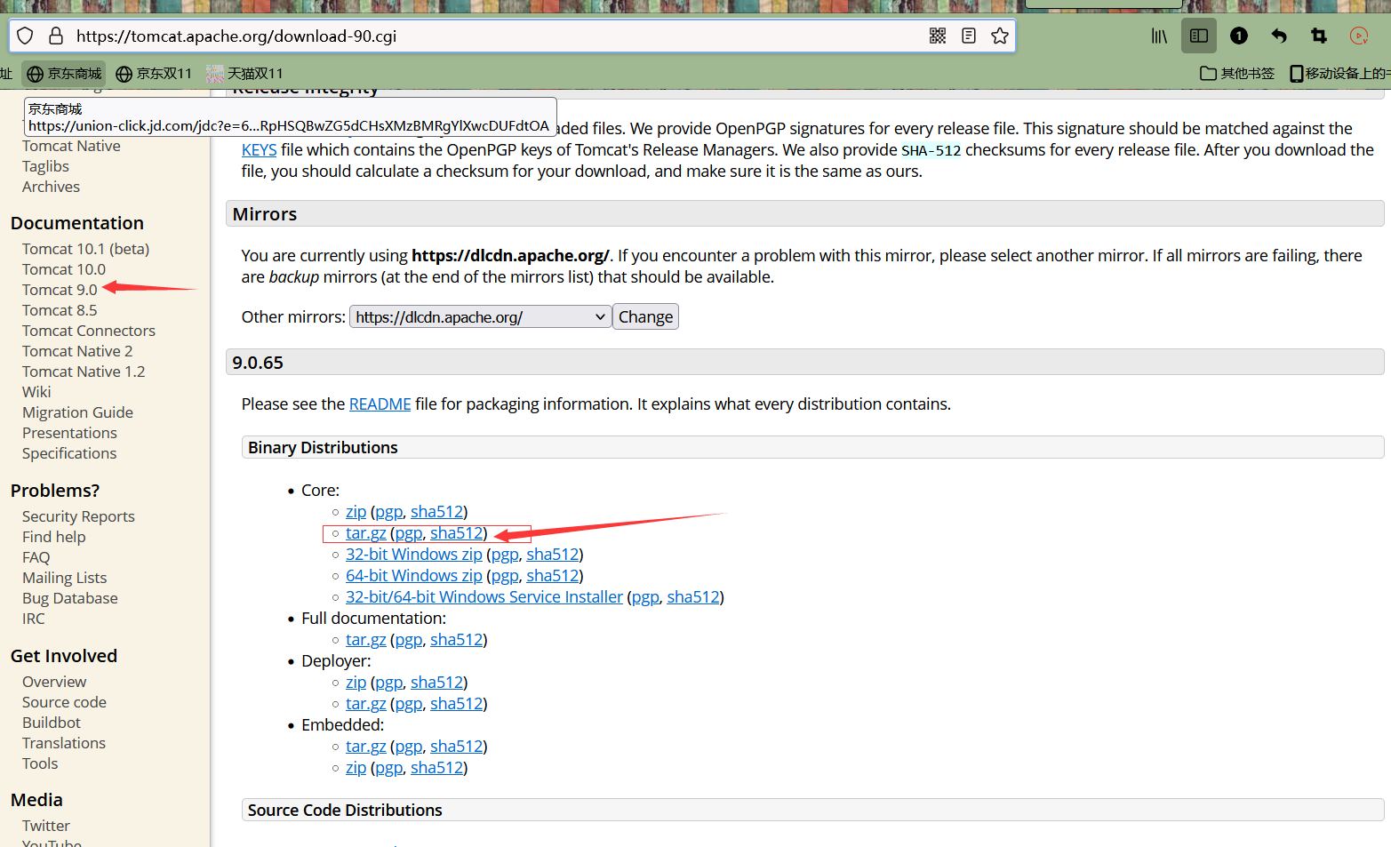Open the Presentations link
Image resolution: width=1391 pixels, height=847 pixels.
(x=69, y=434)
